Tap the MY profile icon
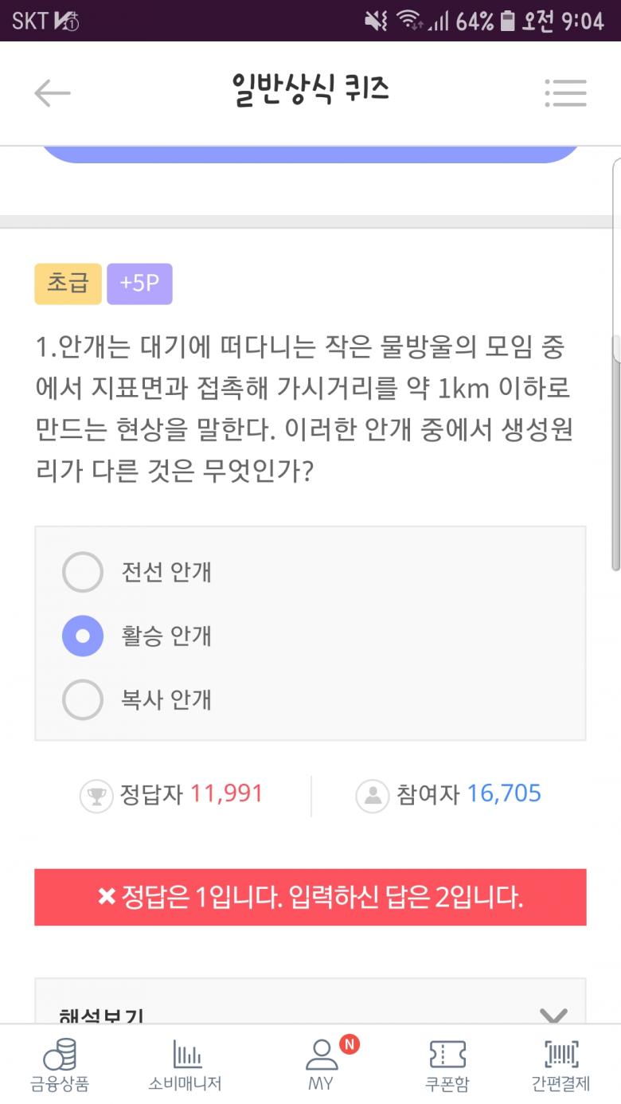 click(x=322, y=1055)
